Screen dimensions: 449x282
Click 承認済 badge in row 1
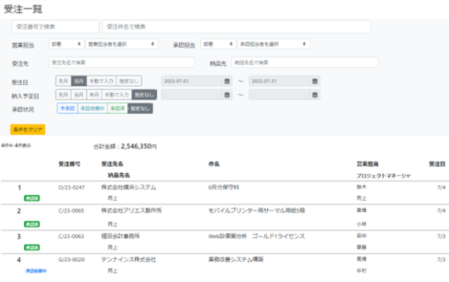click(x=31, y=198)
